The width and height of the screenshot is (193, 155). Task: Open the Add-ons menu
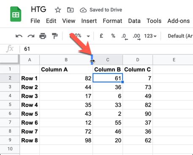coord(179,21)
